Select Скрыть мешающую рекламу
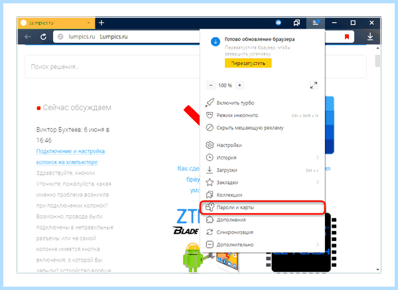The image size is (398, 290). pyautogui.click(x=262, y=128)
